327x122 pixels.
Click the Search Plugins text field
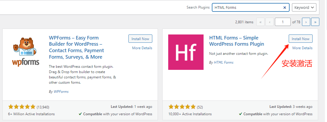point(247,8)
